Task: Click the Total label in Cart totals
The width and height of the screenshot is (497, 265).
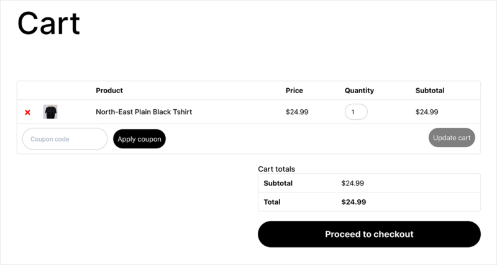Action: pos(272,202)
